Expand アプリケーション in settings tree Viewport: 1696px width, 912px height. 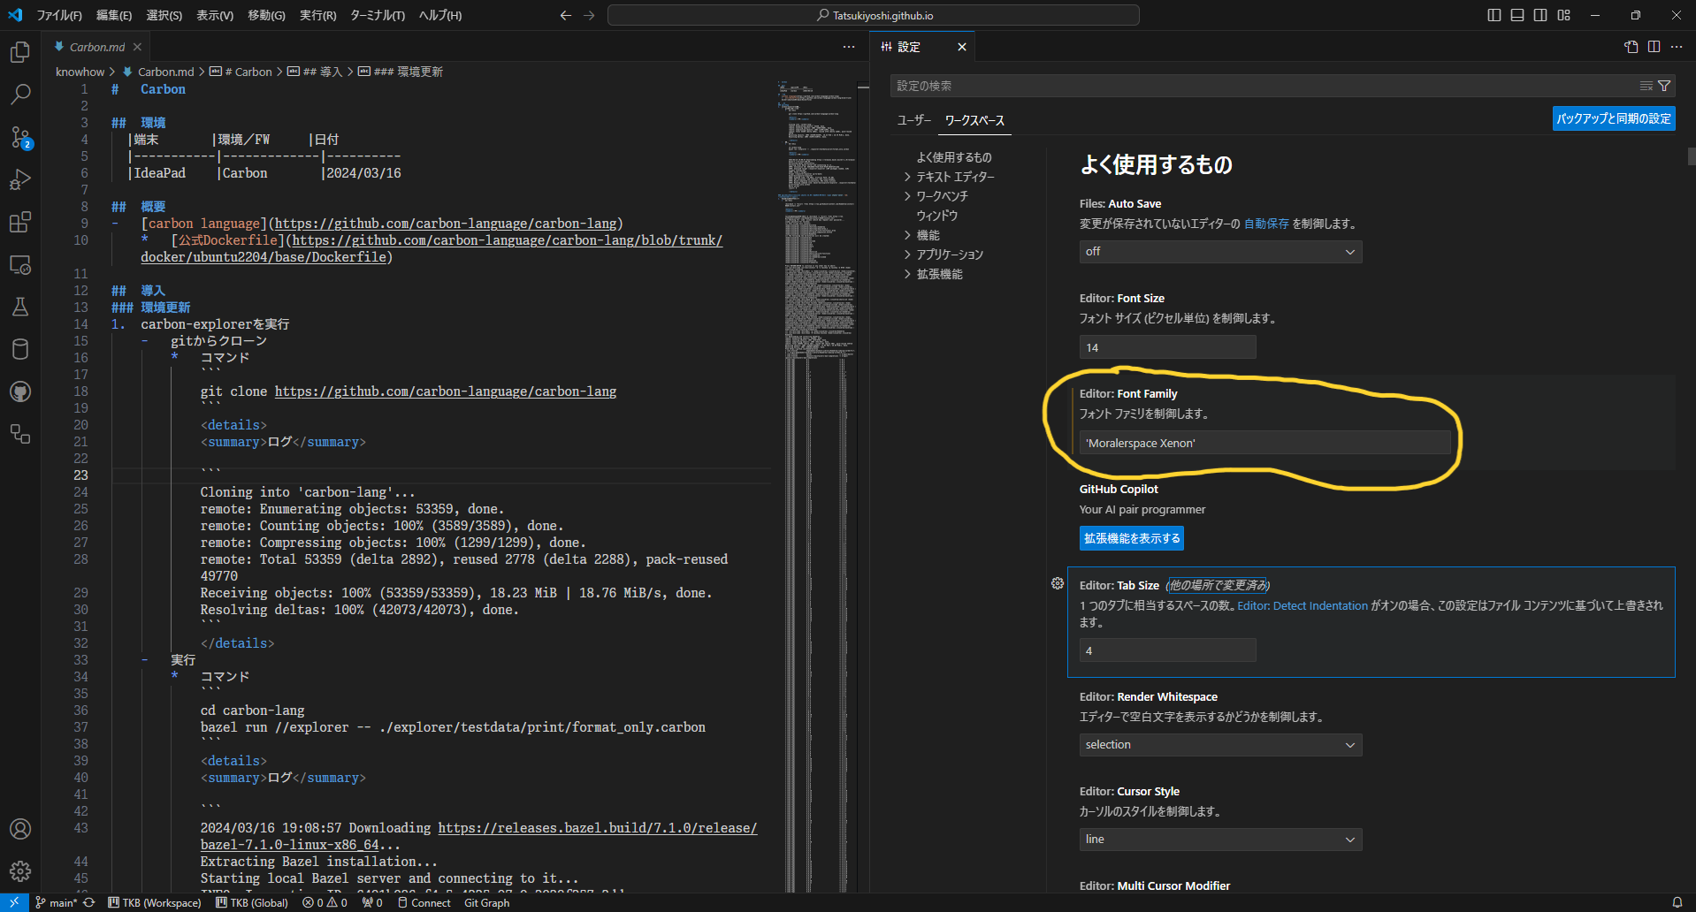click(950, 255)
